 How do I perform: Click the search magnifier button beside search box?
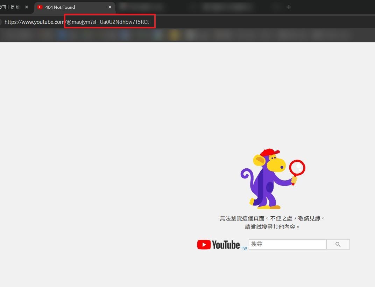point(338,244)
